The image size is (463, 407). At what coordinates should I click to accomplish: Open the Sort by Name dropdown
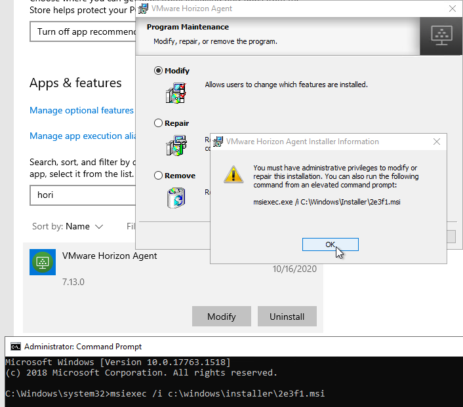pos(68,226)
